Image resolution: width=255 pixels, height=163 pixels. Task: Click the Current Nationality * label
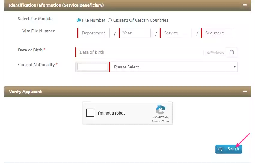click(38, 65)
